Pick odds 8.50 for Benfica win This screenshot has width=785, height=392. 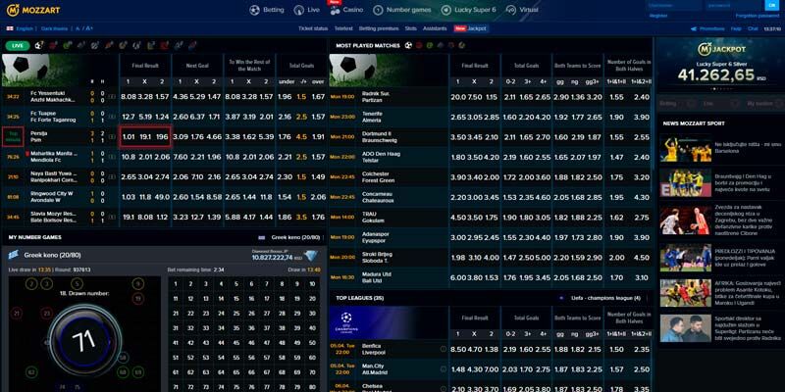pyautogui.click(x=458, y=350)
